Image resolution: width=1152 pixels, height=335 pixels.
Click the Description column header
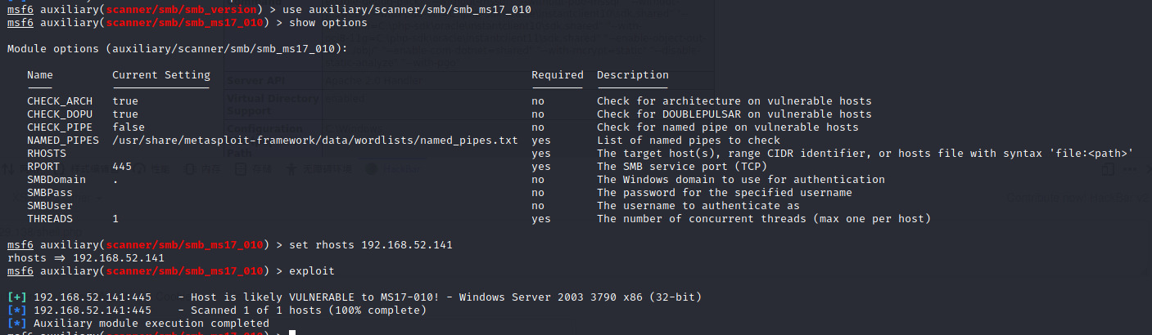point(633,75)
